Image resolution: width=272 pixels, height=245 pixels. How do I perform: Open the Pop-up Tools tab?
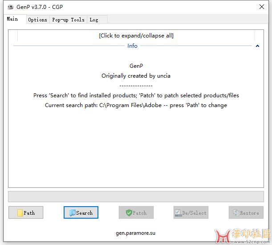click(x=68, y=20)
